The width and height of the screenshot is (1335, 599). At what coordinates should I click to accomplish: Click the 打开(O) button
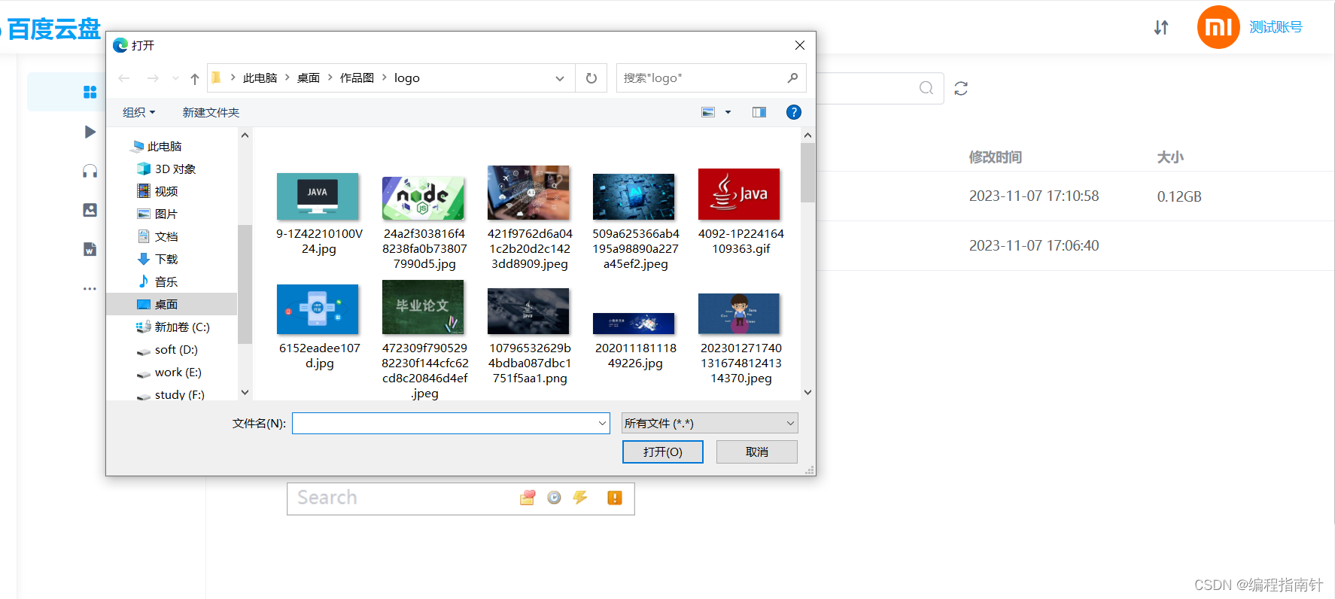coord(663,452)
